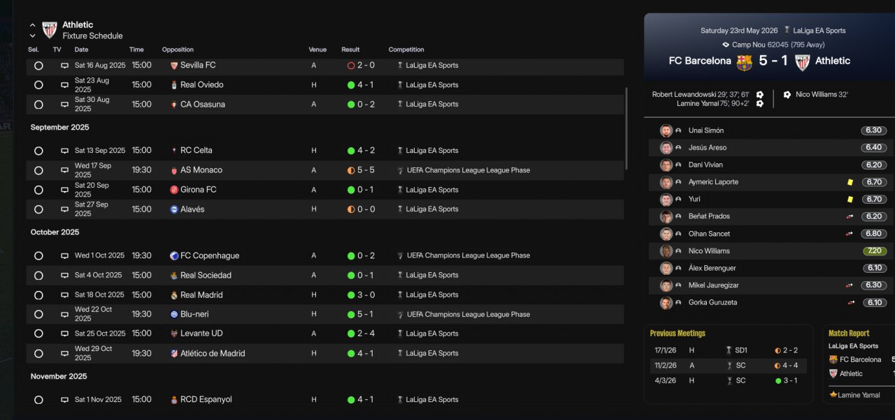The height and width of the screenshot is (420, 895).
Task: Click the TV icon in the Real Oviedo row
Action: click(x=65, y=85)
